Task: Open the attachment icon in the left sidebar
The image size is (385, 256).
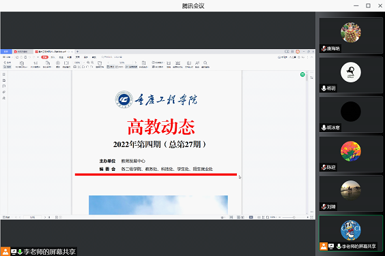Action: pos(4,92)
